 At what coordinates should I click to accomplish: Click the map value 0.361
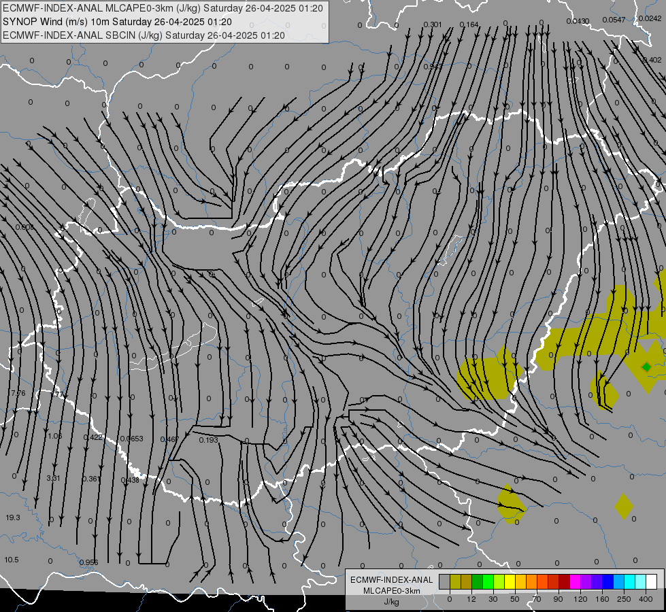[91, 479]
